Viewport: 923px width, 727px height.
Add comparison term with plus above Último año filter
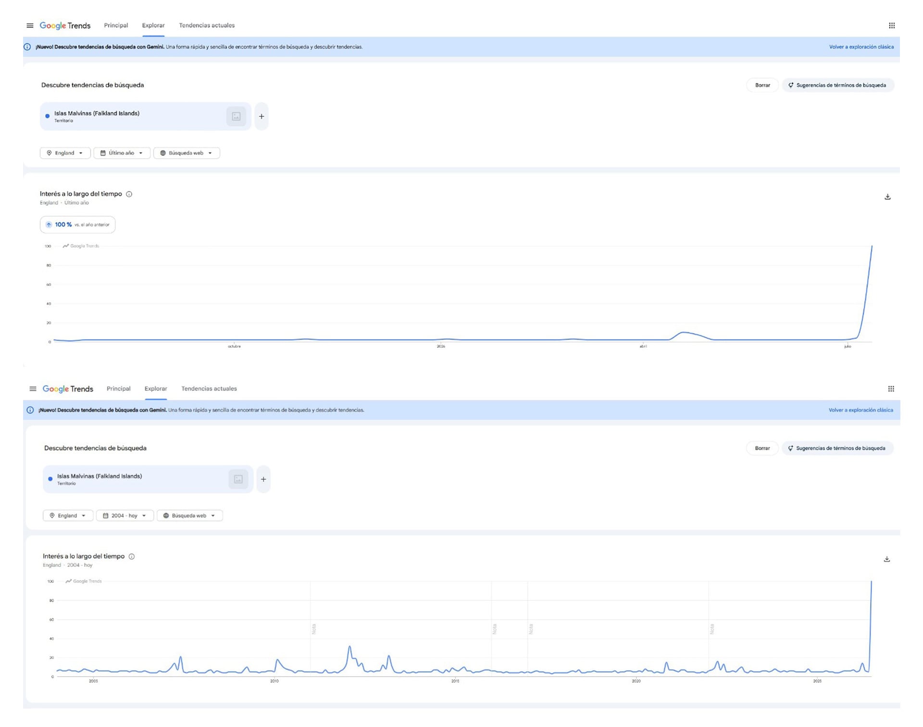[x=262, y=116]
